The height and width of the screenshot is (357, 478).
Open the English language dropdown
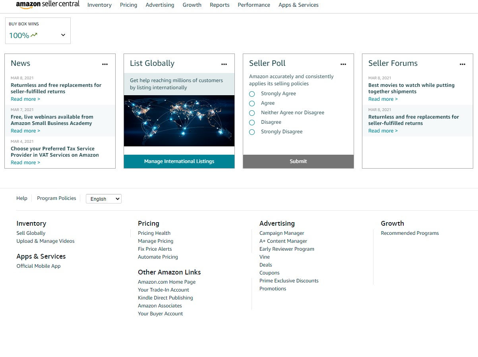pyautogui.click(x=104, y=199)
